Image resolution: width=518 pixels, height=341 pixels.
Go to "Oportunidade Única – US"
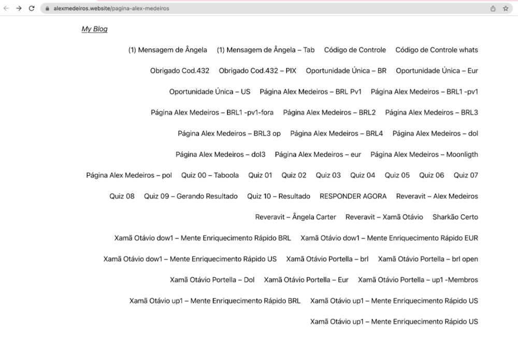coord(210,92)
